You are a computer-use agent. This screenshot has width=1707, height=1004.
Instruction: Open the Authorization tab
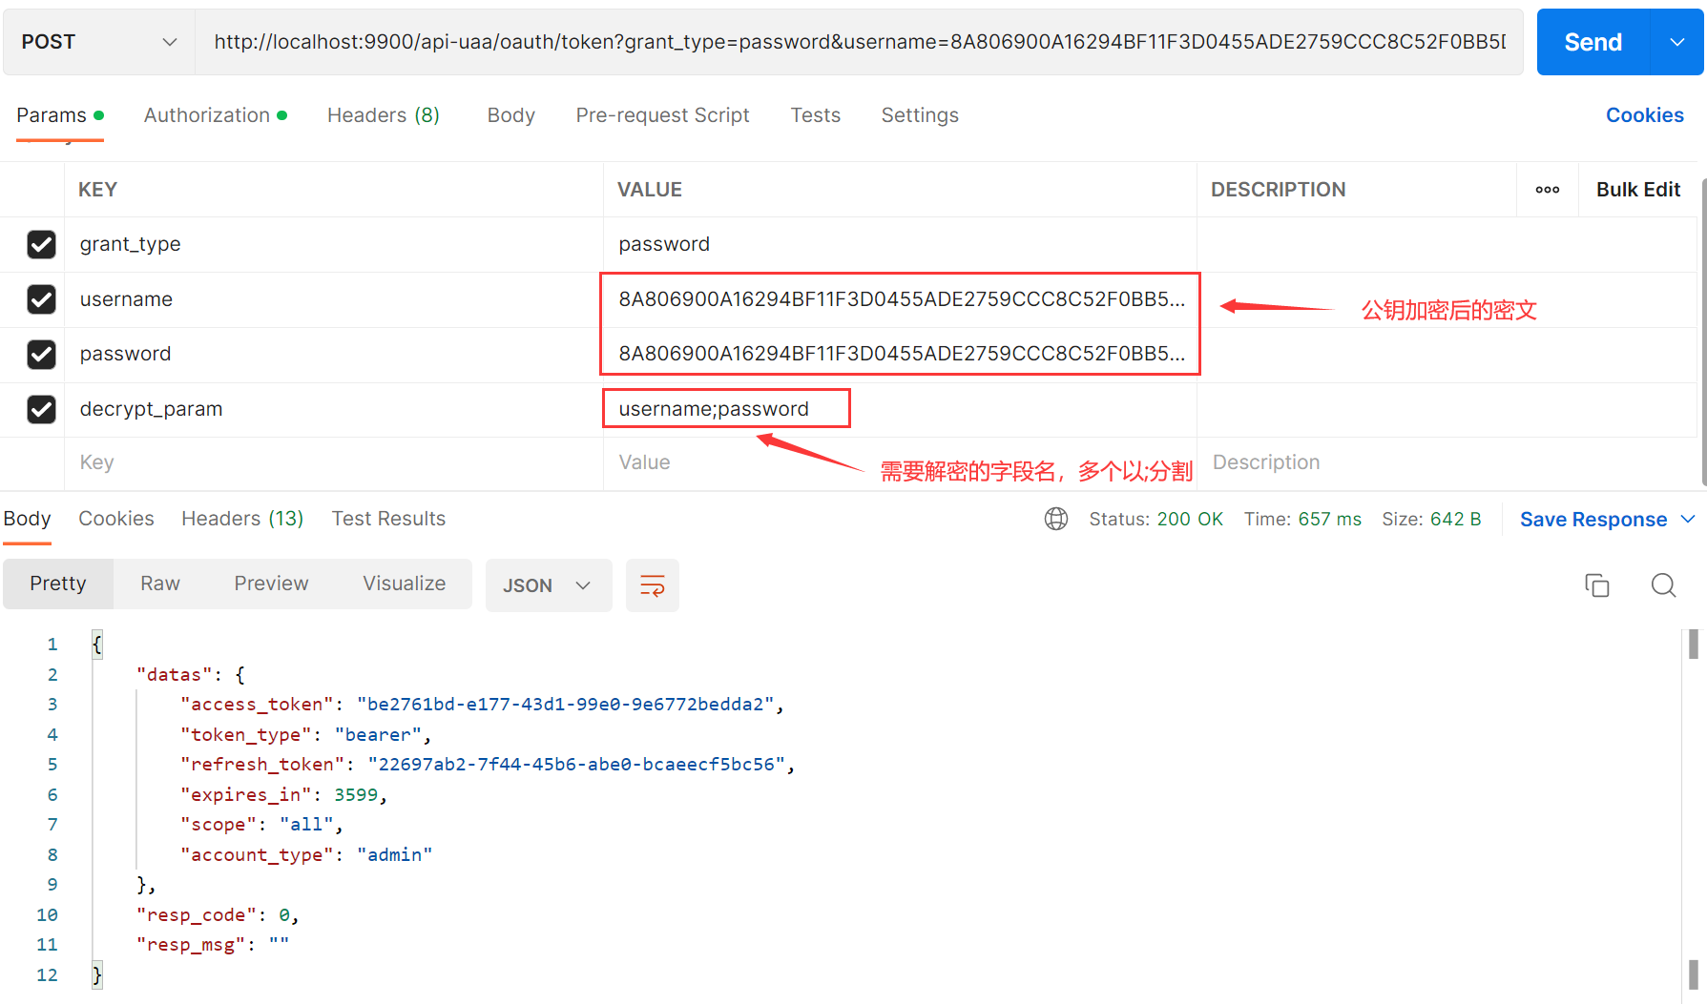(x=216, y=115)
